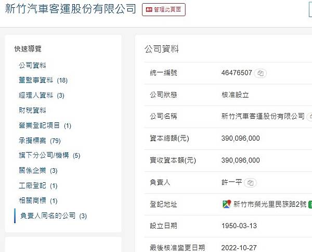Select 負責人同名的公司 (3) item
The height and width of the screenshot is (252, 312).
pyautogui.click(x=54, y=216)
